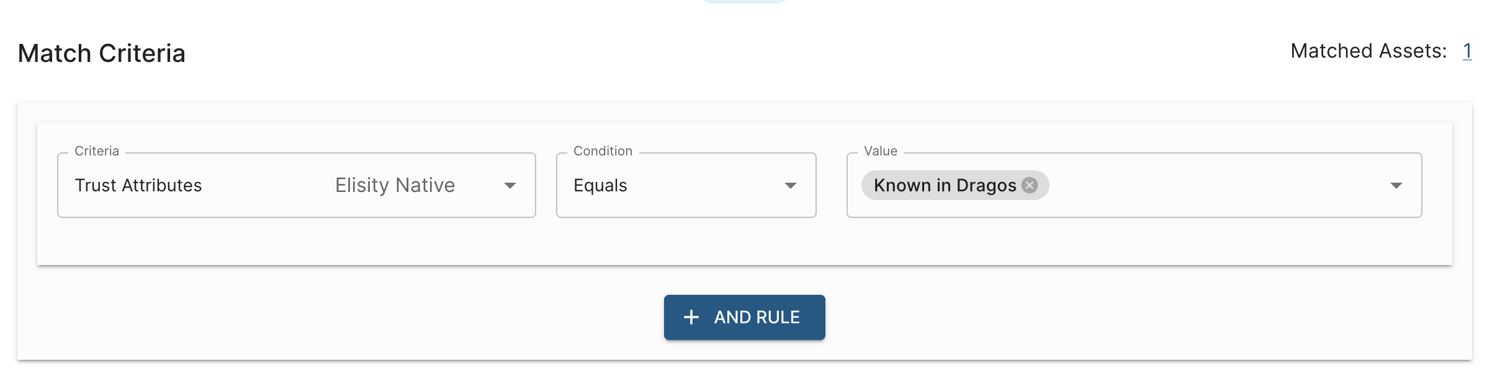The width and height of the screenshot is (1487, 379).
Task: Click the Trust Attributes criteria text
Action: (138, 185)
